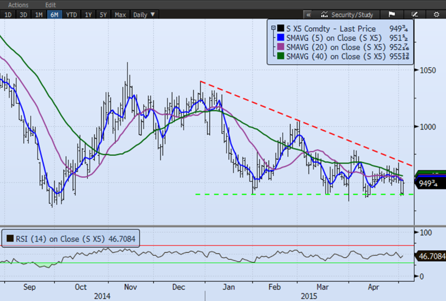Screen dimensions: 446x301
Task: Click the double-chevron collapse icon
Action: click(x=309, y=14)
